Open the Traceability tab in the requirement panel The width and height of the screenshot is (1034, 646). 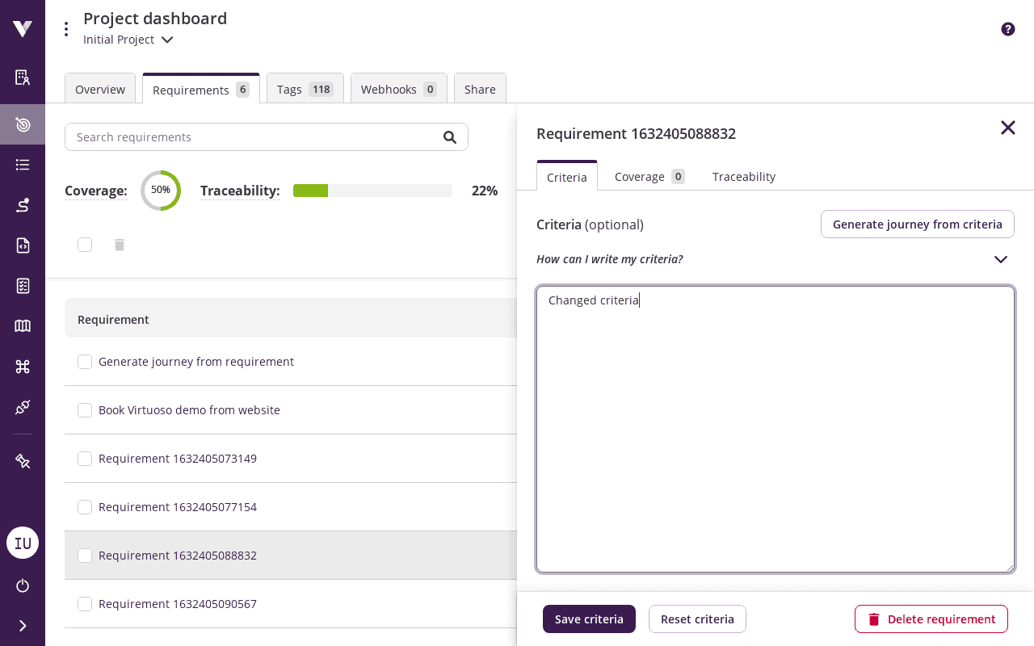pyautogui.click(x=743, y=177)
